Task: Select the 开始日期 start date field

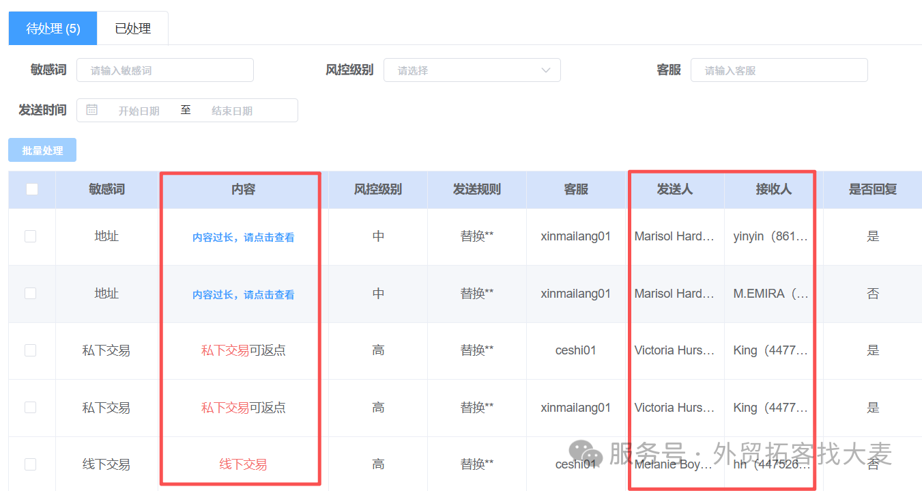Action: tap(139, 111)
